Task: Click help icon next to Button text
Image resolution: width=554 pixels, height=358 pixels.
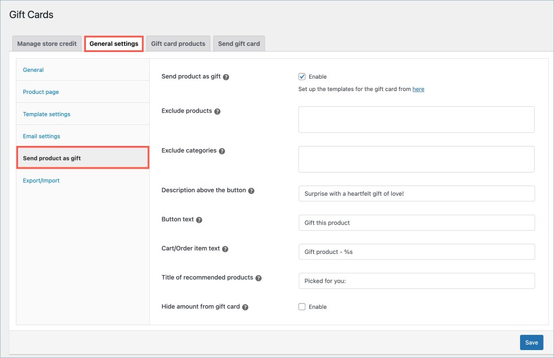Action: [200, 220]
